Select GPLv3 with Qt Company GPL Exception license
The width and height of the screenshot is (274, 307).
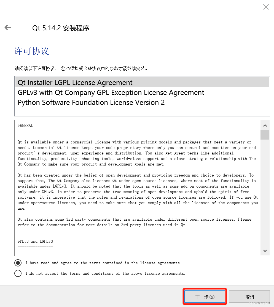(142, 92)
